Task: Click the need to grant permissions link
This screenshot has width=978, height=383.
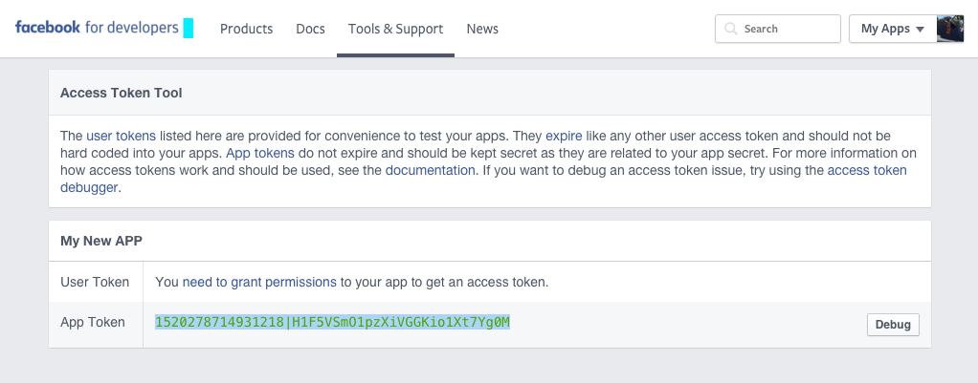Action: pyautogui.click(x=259, y=282)
